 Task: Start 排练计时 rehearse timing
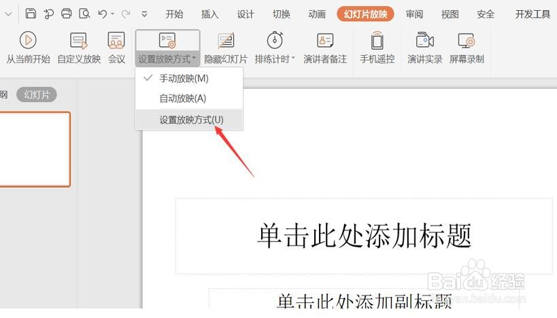point(273,48)
